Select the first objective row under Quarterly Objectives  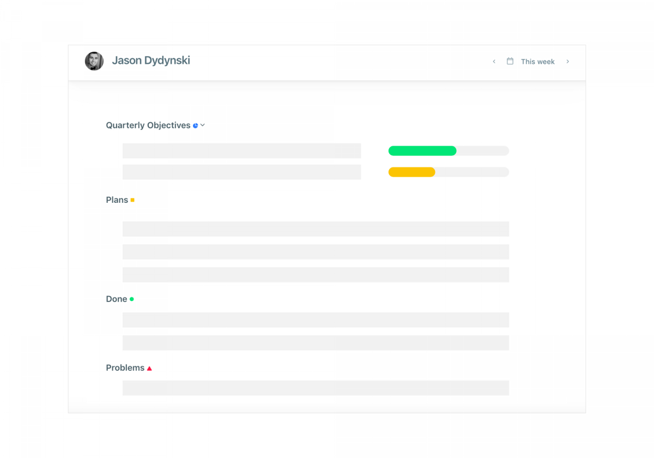click(x=241, y=150)
